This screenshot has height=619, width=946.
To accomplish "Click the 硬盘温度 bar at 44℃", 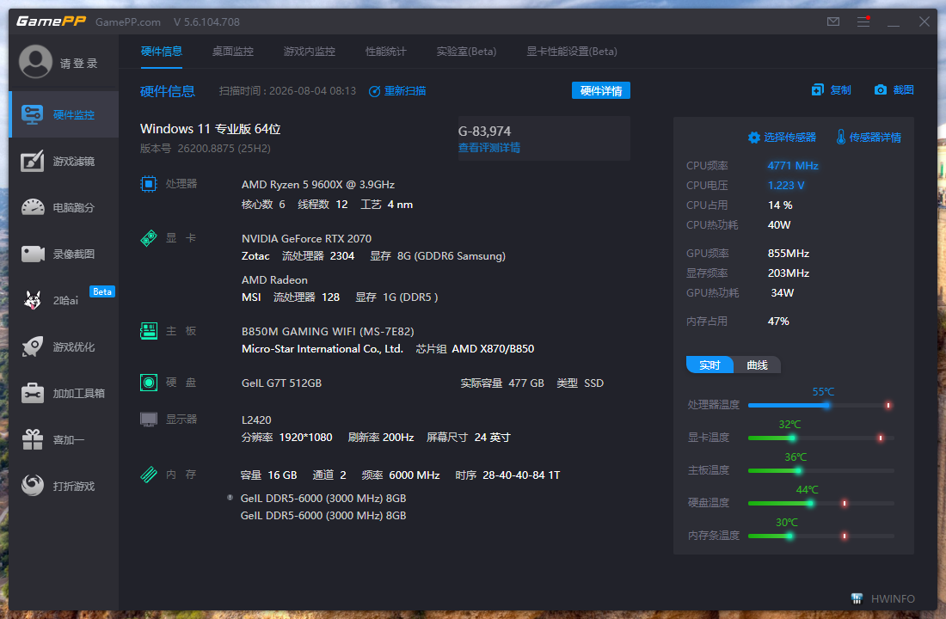I will 820,503.
